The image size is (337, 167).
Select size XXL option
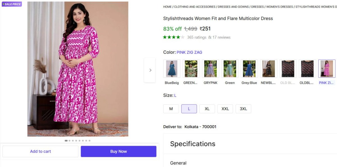pyautogui.click(x=225, y=109)
